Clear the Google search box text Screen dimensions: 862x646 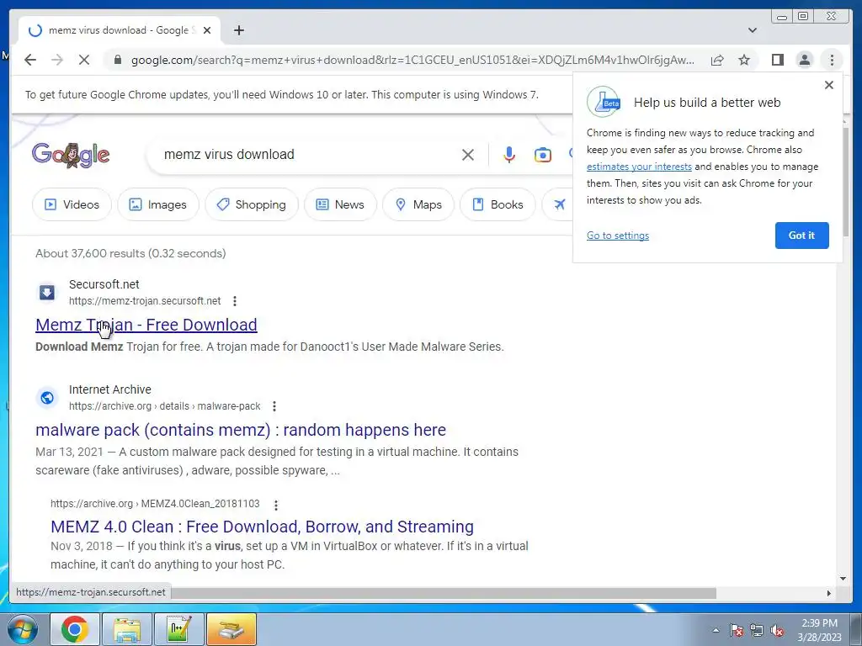[468, 155]
